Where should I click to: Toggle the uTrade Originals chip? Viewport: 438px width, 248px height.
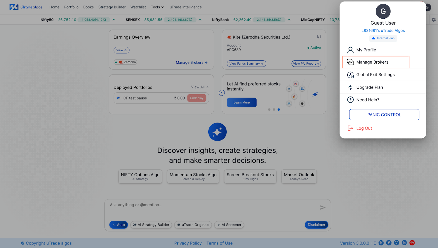pos(193,225)
